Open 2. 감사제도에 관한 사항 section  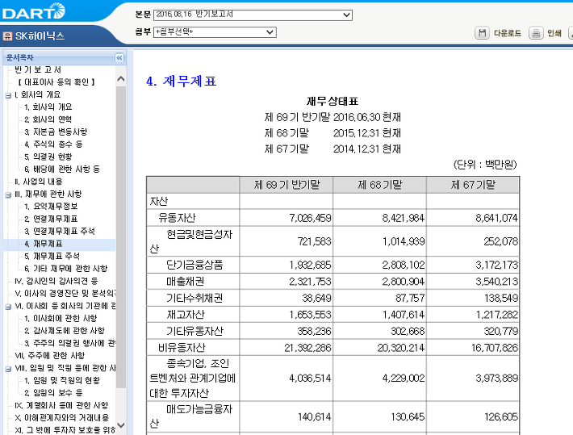click(65, 330)
